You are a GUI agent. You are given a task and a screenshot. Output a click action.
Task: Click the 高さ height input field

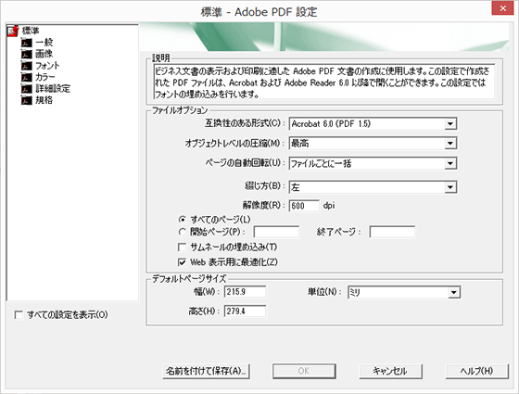245,311
